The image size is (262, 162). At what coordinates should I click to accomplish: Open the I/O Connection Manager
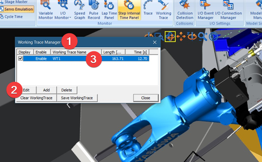pos(228,10)
